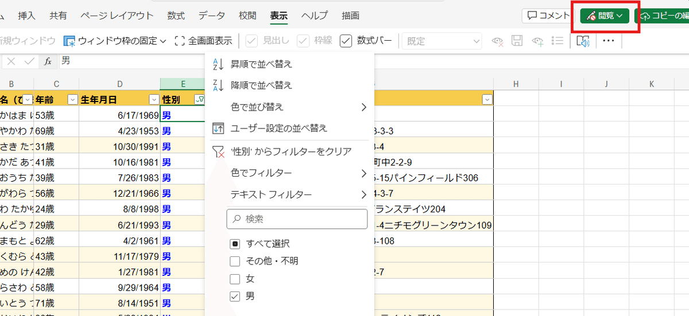
Task: Check the 女 filter checkbox
Action: pyautogui.click(x=235, y=279)
